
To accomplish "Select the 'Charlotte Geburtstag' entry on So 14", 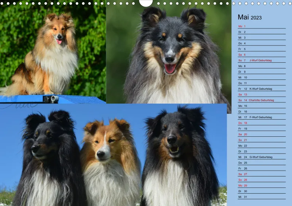I will click(x=261, y=100).
